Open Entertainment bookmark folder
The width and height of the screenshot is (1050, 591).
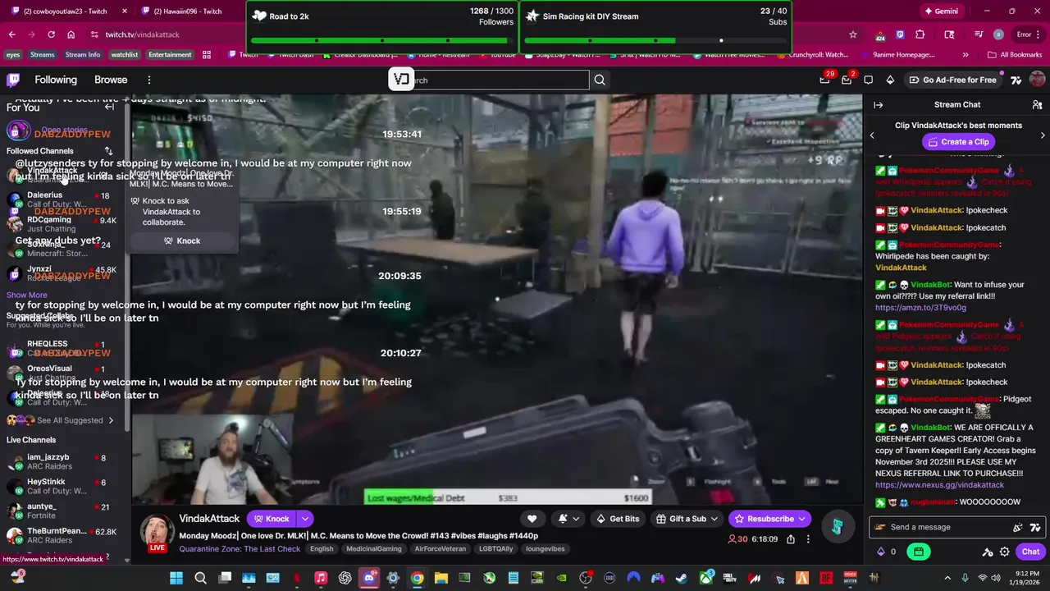coord(170,55)
